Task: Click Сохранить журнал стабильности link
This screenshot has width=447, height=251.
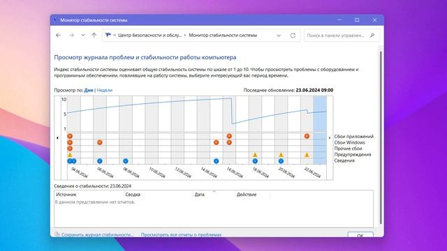Action: (x=97, y=235)
